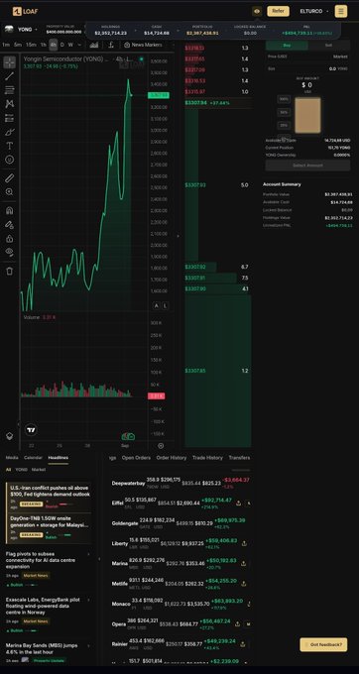Open the Order History tab
The height and width of the screenshot is (674, 359).
click(x=172, y=458)
